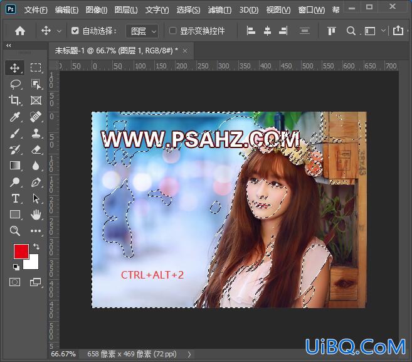This screenshot has height=362, width=412.
Task: Open the 窗口(W) menu
Action: pyautogui.click(x=312, y=10)
